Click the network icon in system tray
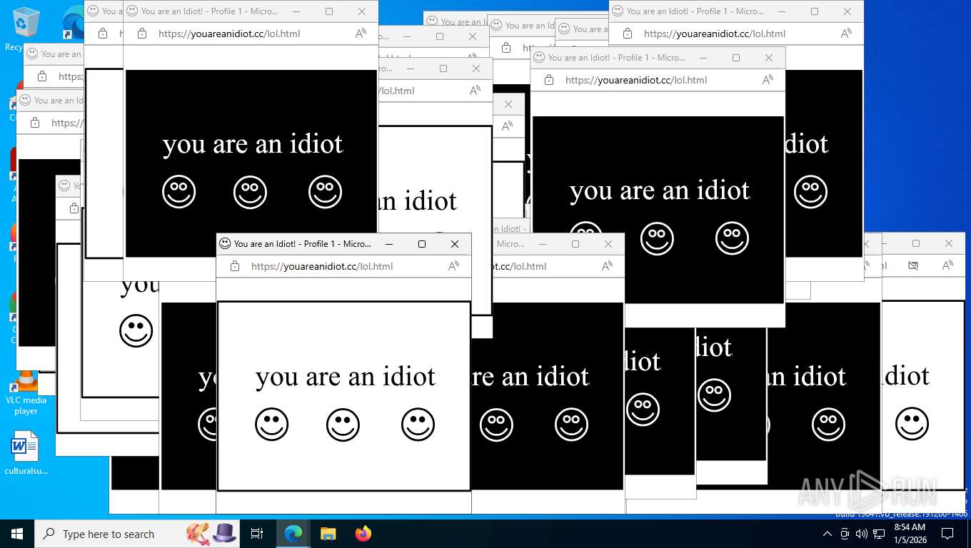Viewport: 971px width, 548px height. tap(879, 534)
